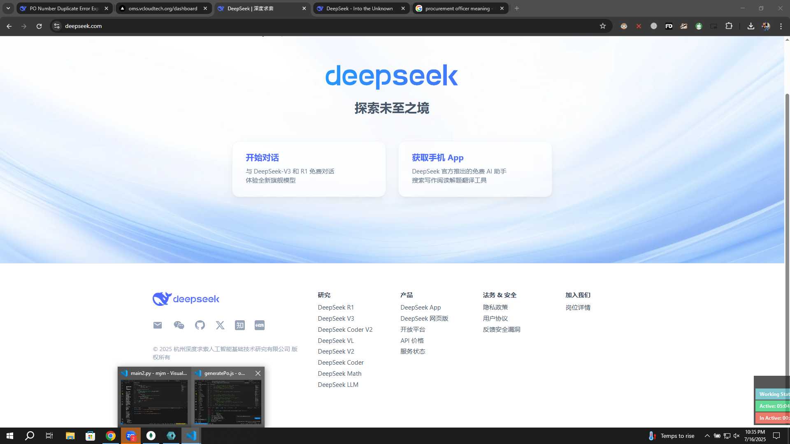The width and height of the screenshot is (790, 444).
Task: Select main2.py VS Code preview thumbnail
Action: [154, 402]
